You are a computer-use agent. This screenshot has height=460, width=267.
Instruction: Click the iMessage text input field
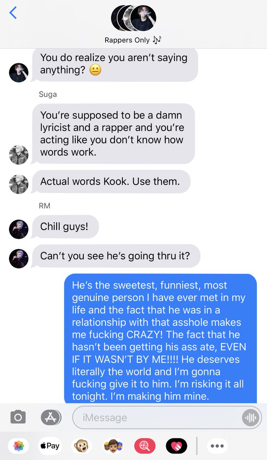coord(167,417)
